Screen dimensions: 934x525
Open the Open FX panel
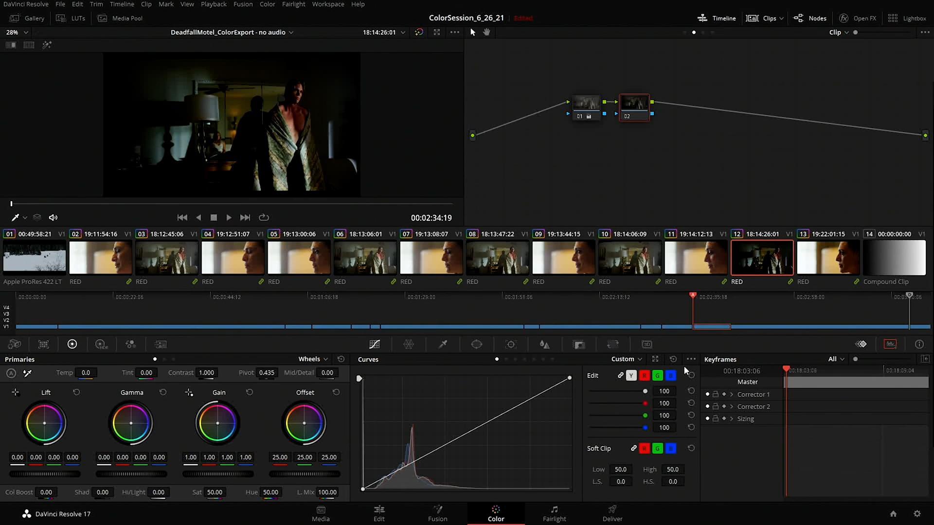(858, 18)
